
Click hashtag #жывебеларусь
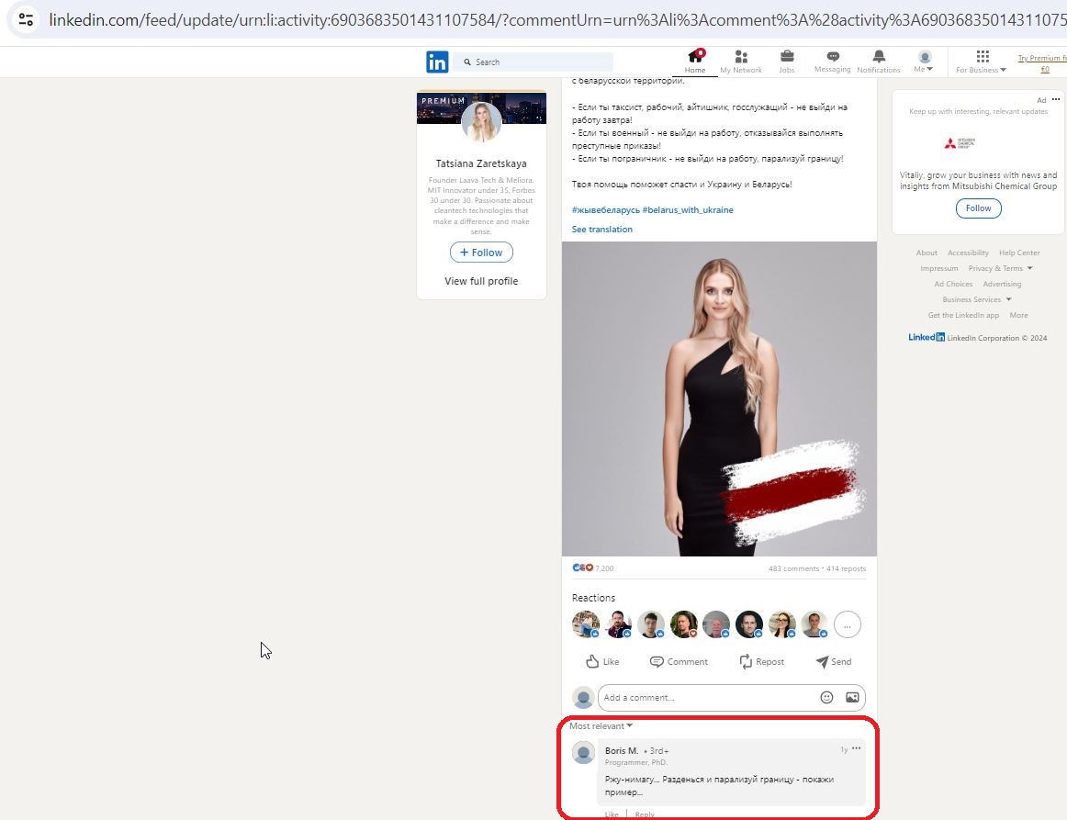pos(606,210)
